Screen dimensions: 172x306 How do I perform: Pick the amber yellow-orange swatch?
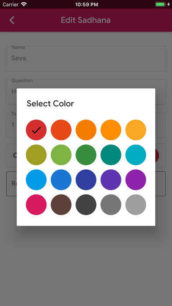coord(136,130)
